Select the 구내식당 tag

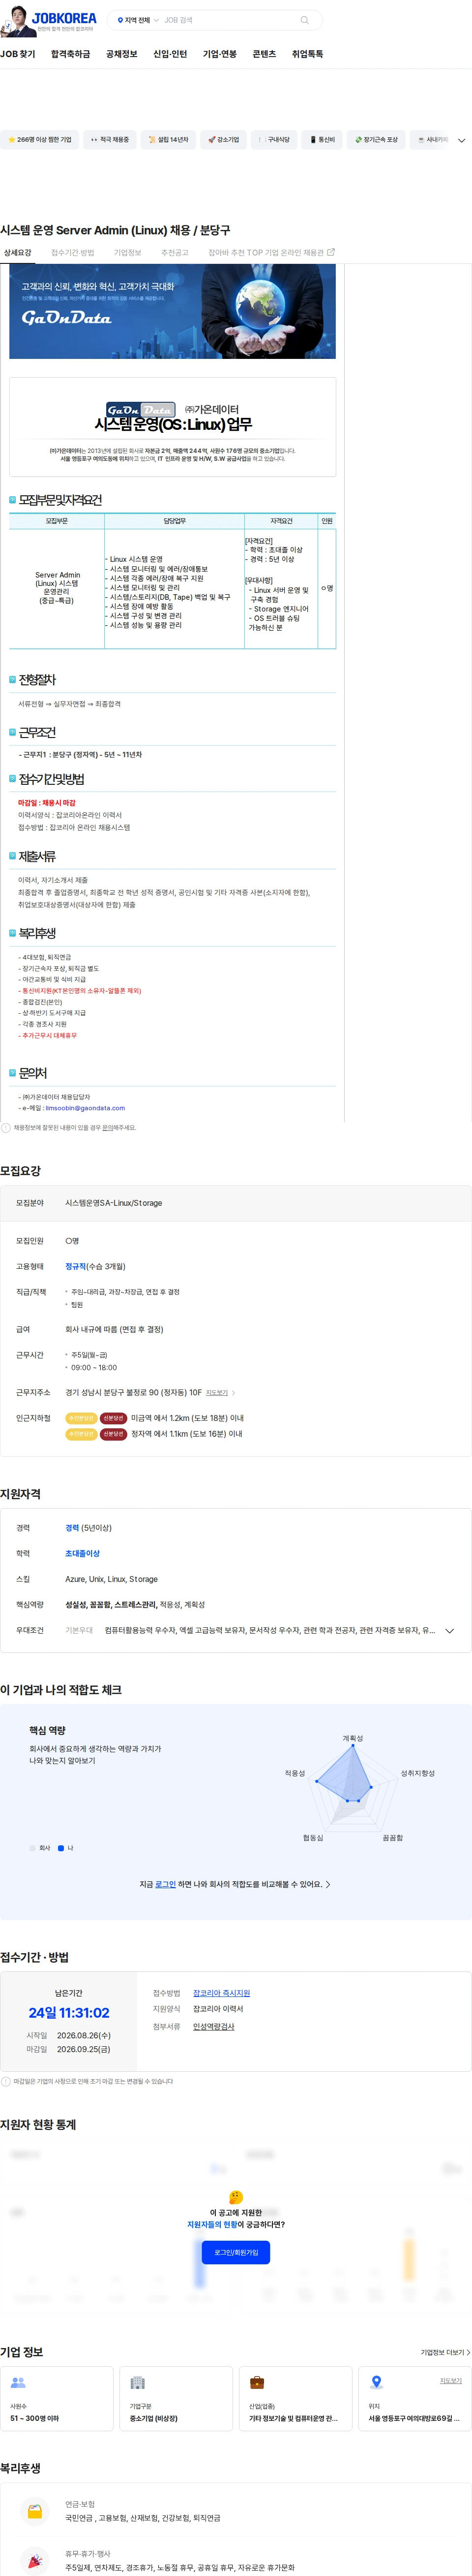[273, 140]
